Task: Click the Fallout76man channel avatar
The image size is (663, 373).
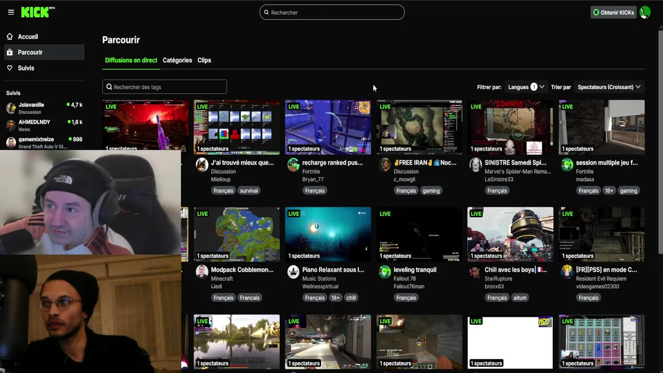Action: click(384, 272)
